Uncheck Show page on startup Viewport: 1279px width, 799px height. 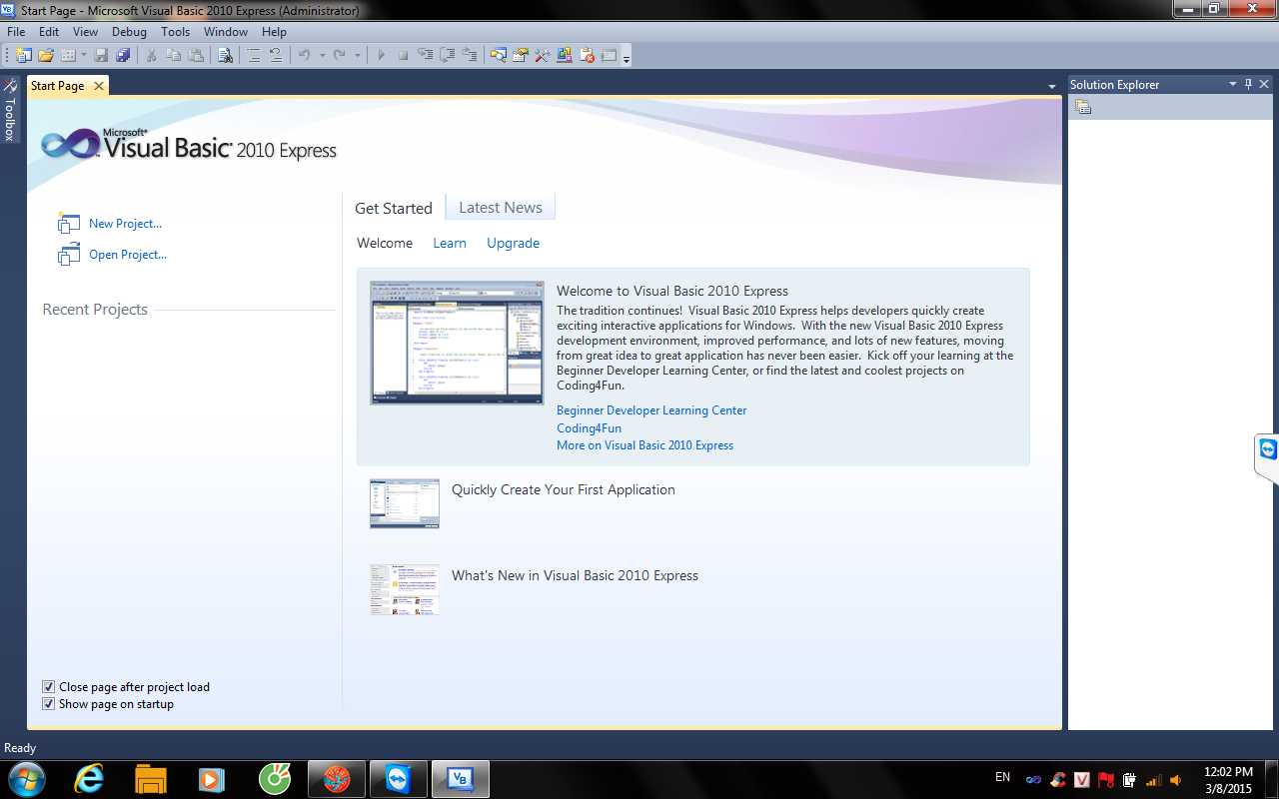(48, 704)
